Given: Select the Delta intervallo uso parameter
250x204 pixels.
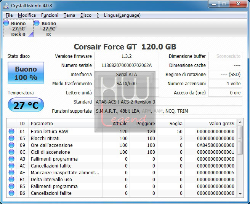Looking at the screenshot, I should [51, 179].
